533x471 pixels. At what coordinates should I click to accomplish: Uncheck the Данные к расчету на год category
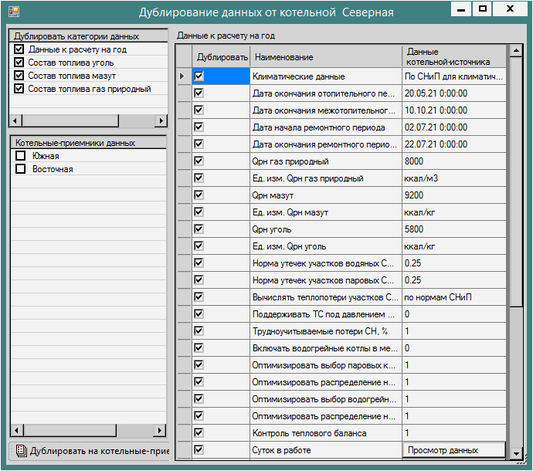point(19,49)
